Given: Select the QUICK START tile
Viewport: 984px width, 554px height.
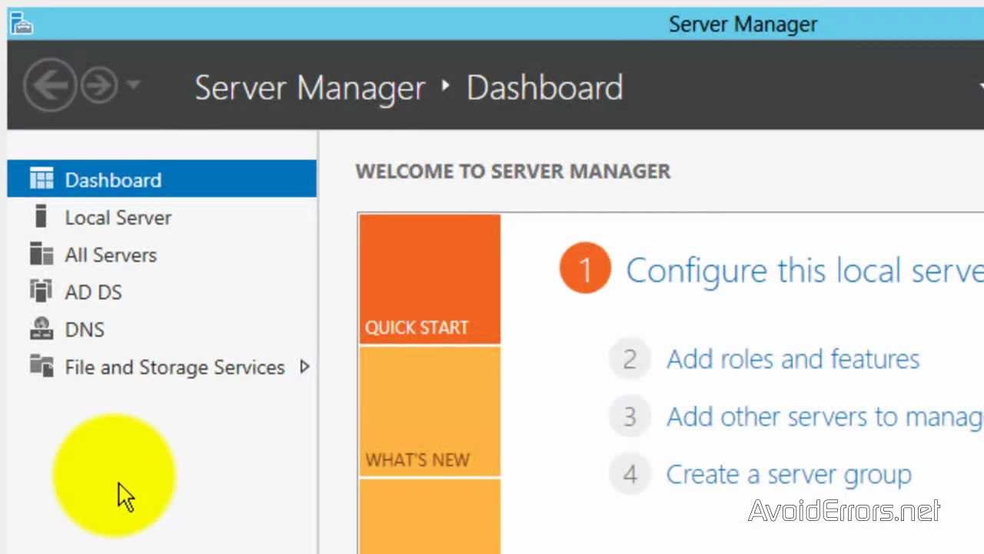Looking at the screenshot, I should (430, 279).
